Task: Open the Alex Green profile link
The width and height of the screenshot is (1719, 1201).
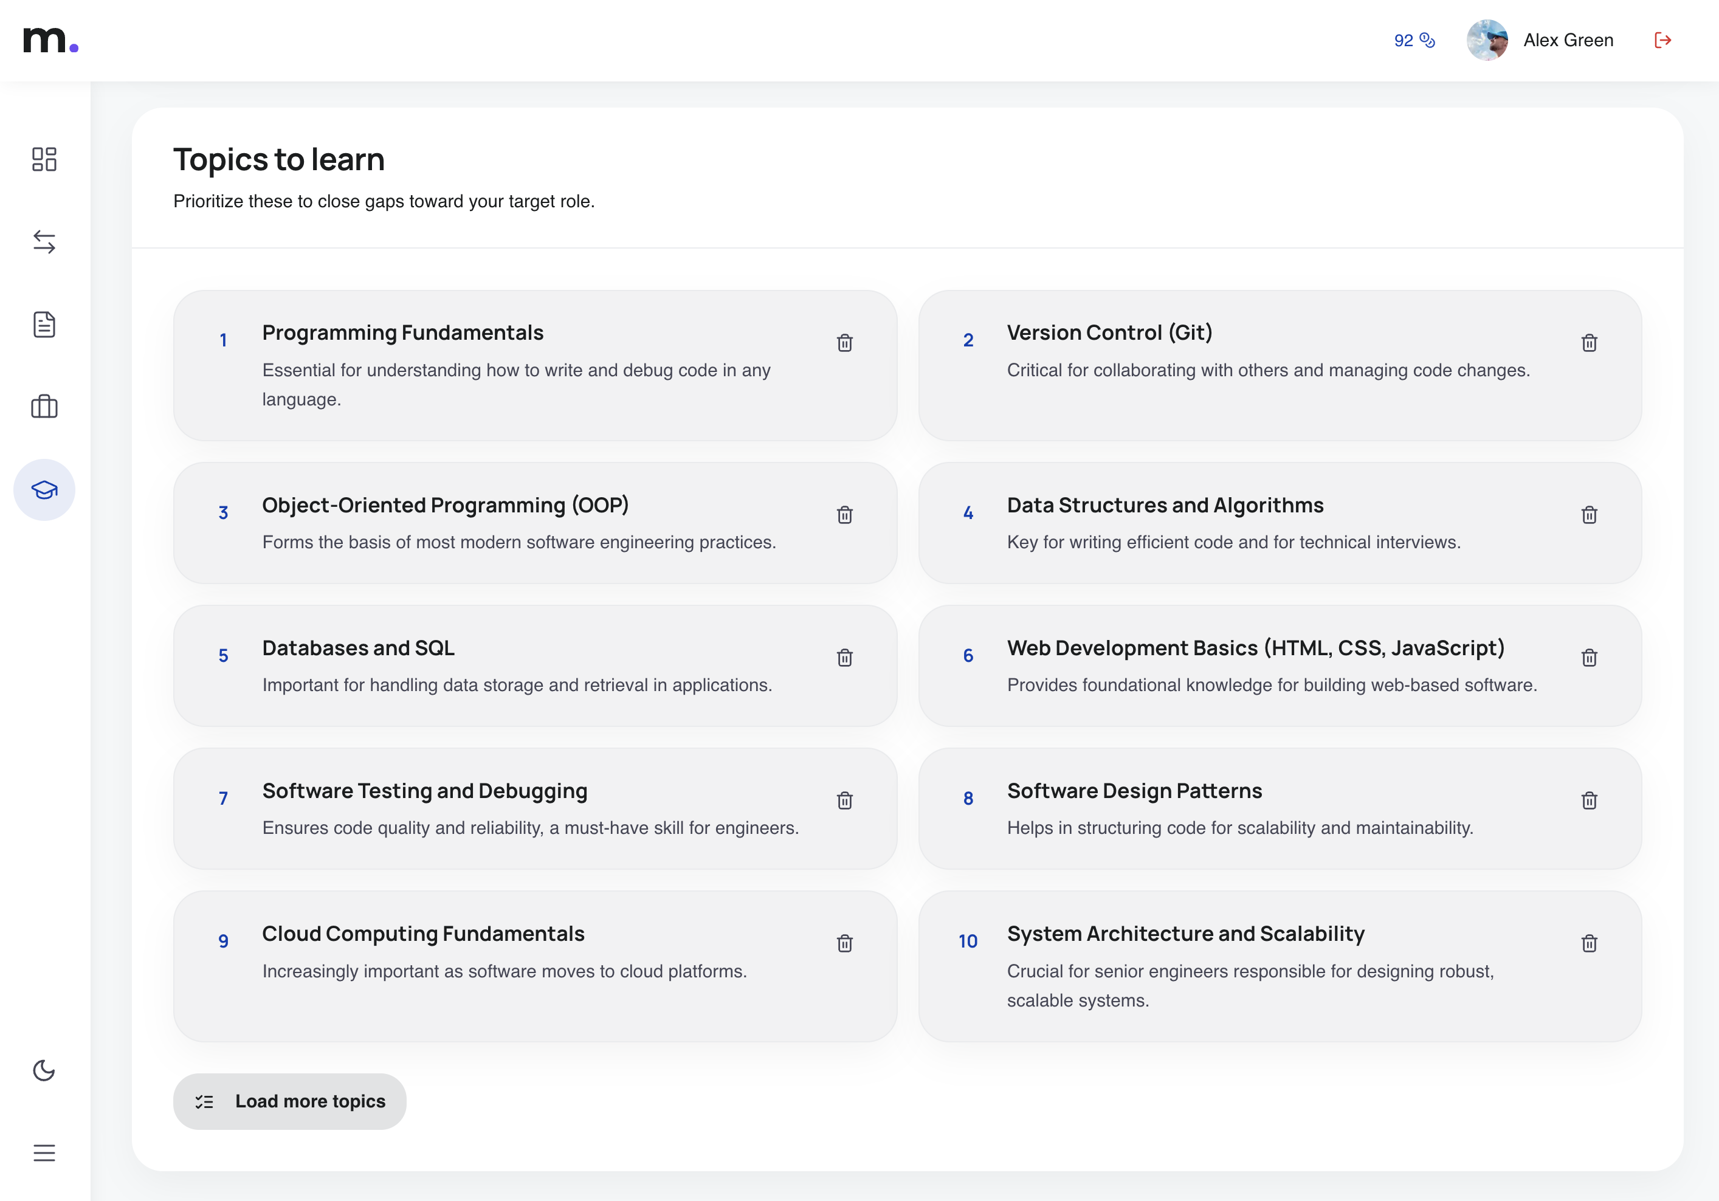Action: pyautogui.click(x=1568, y=40)
